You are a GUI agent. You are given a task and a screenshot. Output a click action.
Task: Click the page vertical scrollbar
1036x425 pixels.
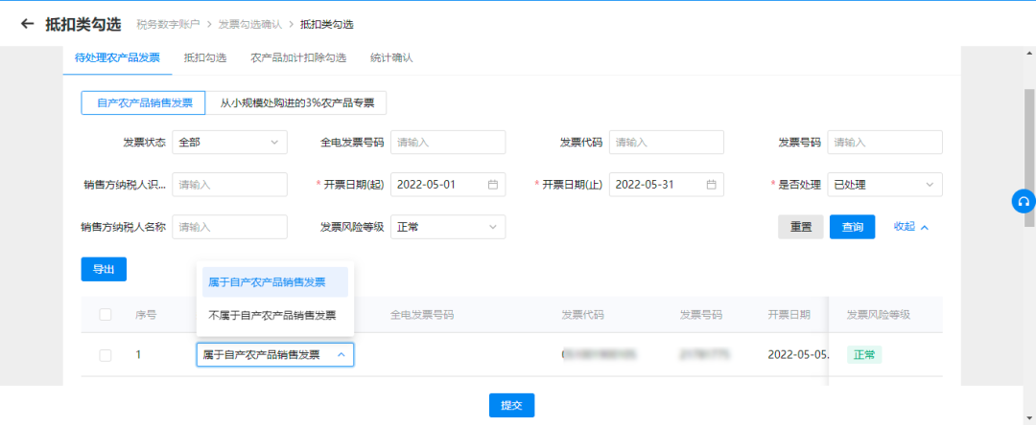point(1029,158)
